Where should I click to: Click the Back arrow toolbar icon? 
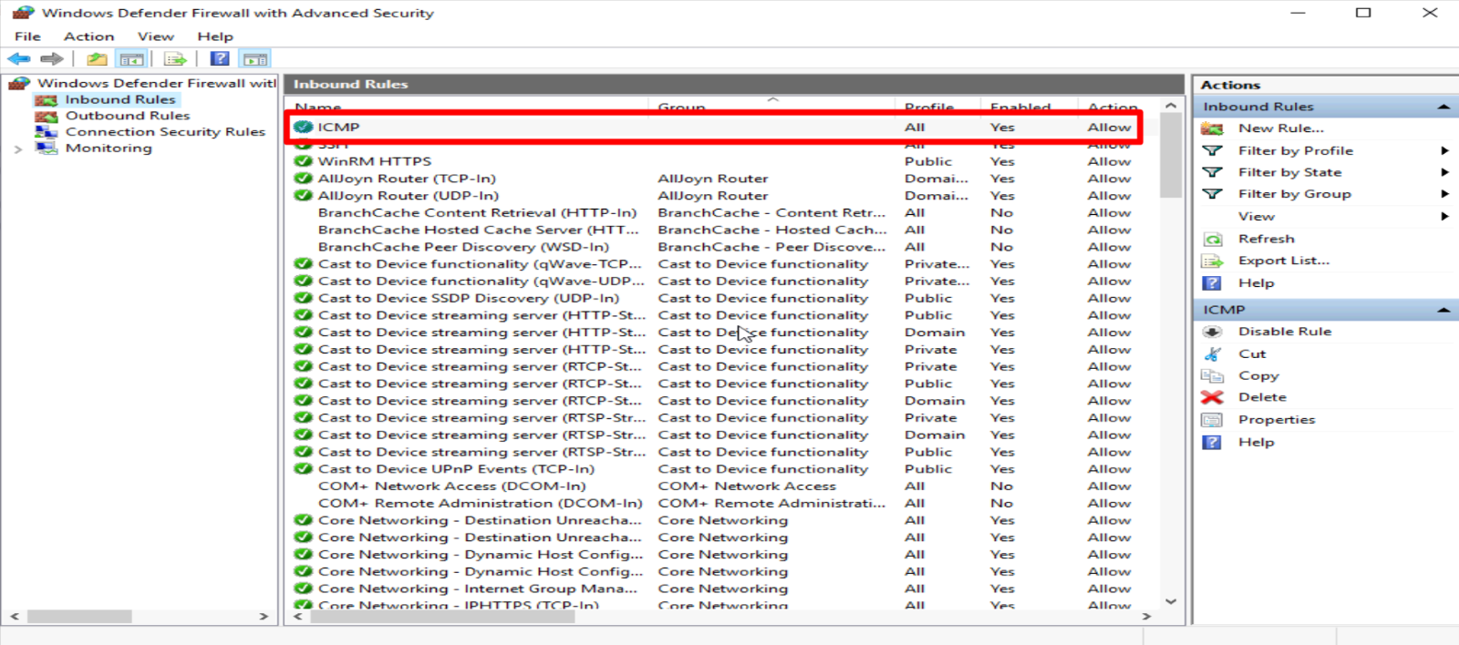(x=18, y=59)
